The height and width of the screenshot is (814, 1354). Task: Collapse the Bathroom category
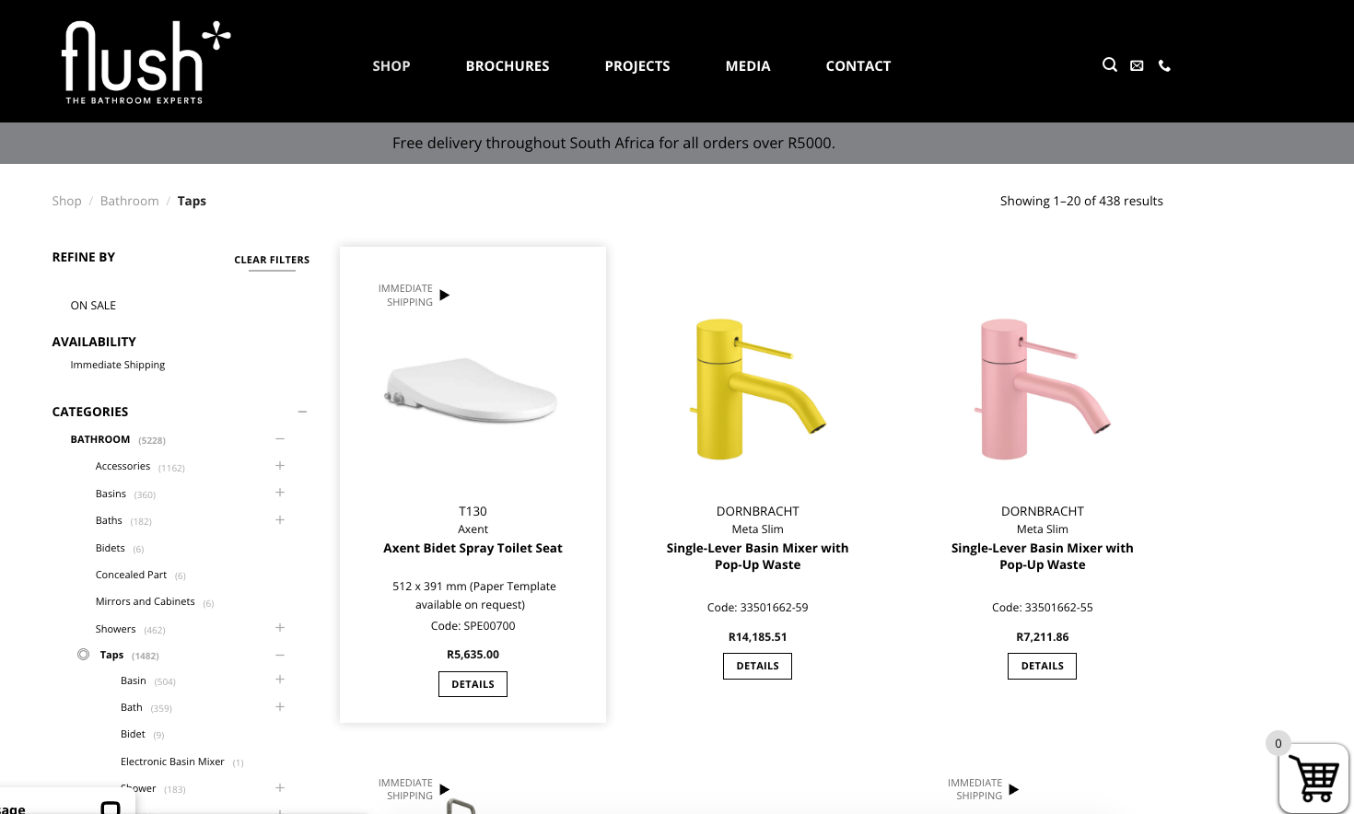pyautogui.click(x=280, y=439)
